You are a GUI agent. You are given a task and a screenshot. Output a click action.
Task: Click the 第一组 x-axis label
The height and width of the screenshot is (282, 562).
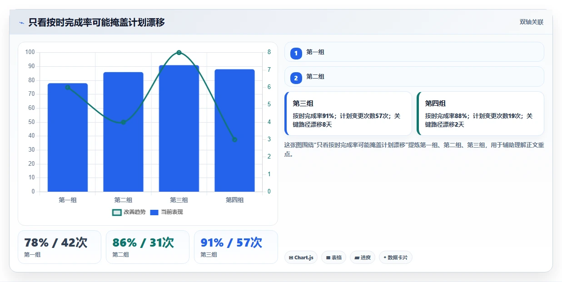(68, 200)
